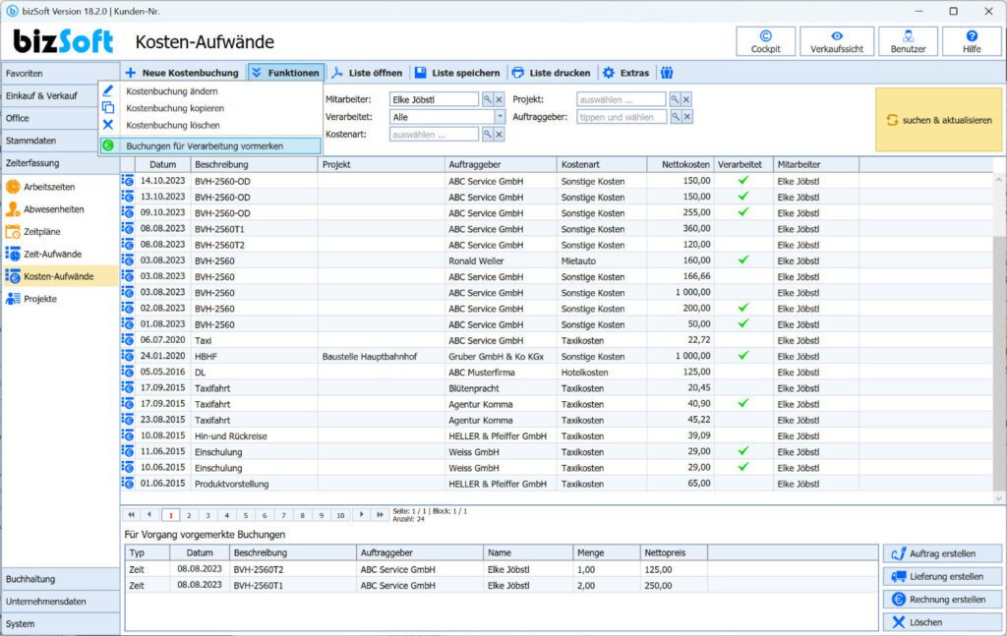Open the Favoriten section
This screenshot has height=636, width=1007.
point(60,73)
